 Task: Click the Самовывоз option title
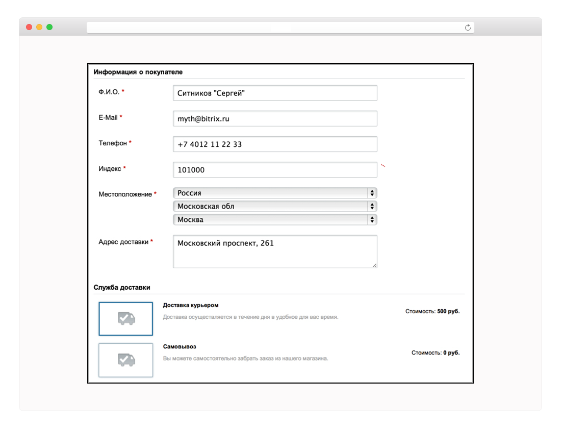pyautogui.click(x=180, y=347)
